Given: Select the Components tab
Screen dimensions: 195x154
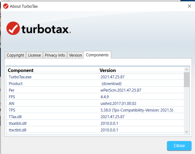Looking at the screenshot, I should [x=97, y=55].
